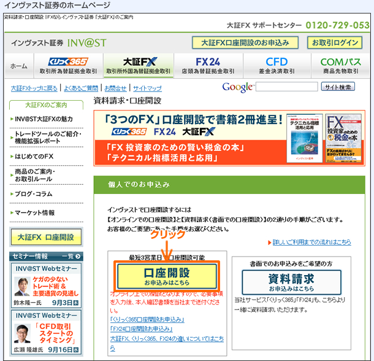The image size is (374, 361).
Task: Open INV@ST大証FXの魅力 sidebar item
Action: point(44,119)
